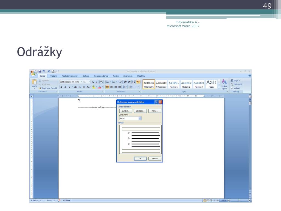The height and width of the screenshot is (211, 281).
Task: Shrink font size
Action: pos(97,82)
